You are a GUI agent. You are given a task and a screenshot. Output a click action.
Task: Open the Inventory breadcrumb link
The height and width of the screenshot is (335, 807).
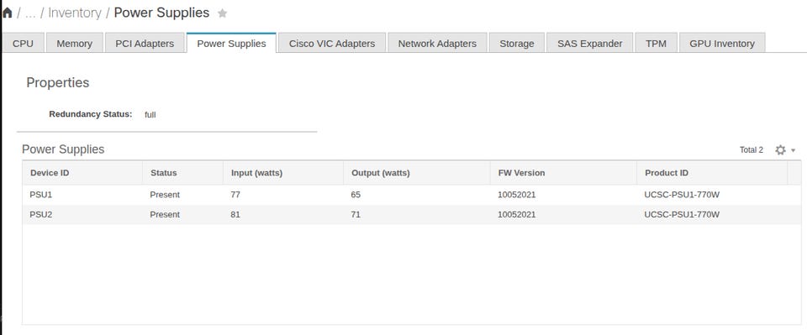point(75,13)
